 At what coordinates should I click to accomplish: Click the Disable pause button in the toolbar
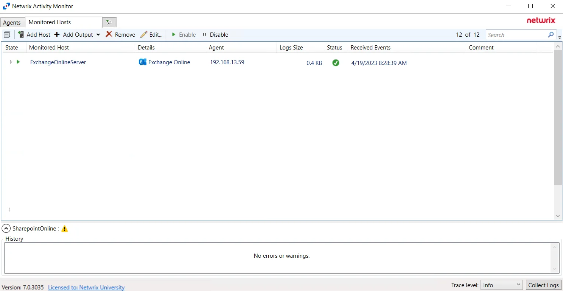point(215,35)
